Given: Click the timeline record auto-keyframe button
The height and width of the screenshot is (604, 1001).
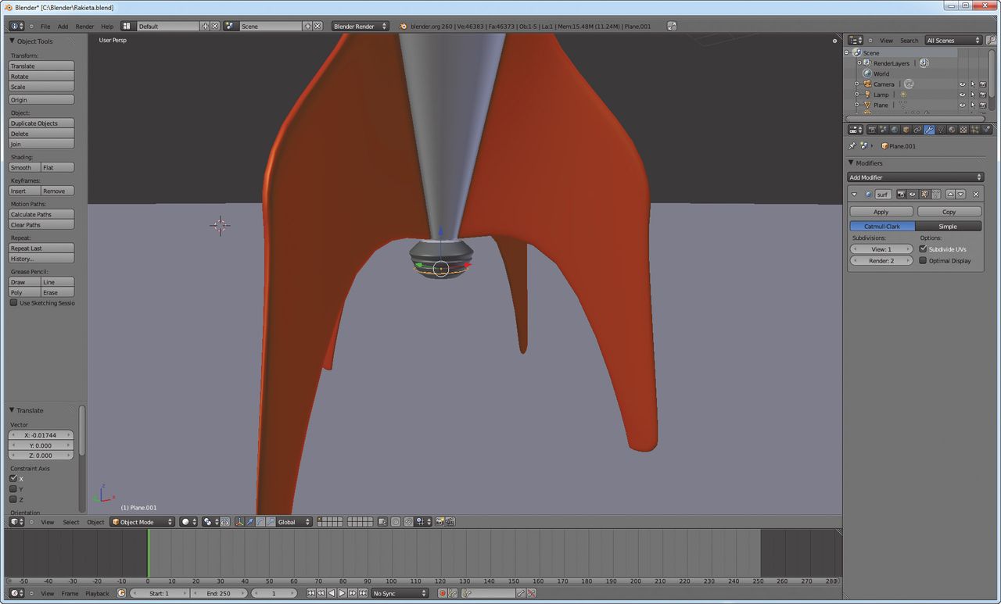Looking at the screenshot, I should (x=442, y=594).
